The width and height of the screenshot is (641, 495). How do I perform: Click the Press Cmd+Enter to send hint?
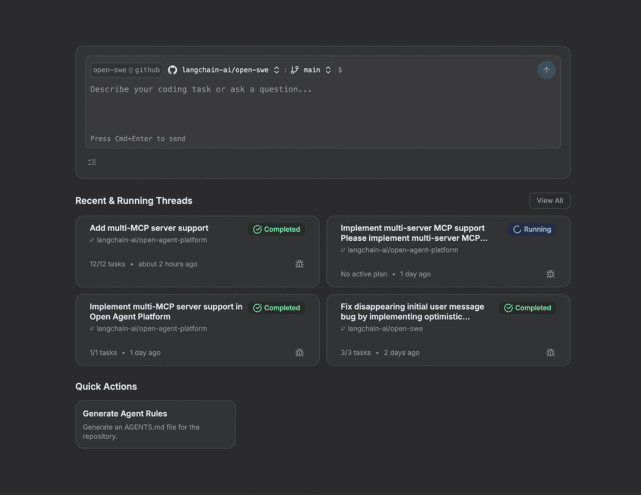point(138,139)
